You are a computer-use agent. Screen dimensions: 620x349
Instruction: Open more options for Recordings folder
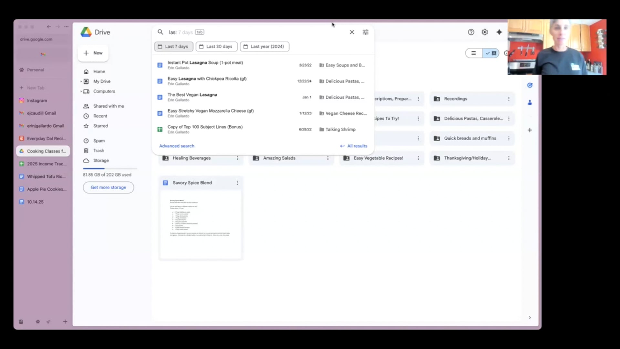click(509, 99)
